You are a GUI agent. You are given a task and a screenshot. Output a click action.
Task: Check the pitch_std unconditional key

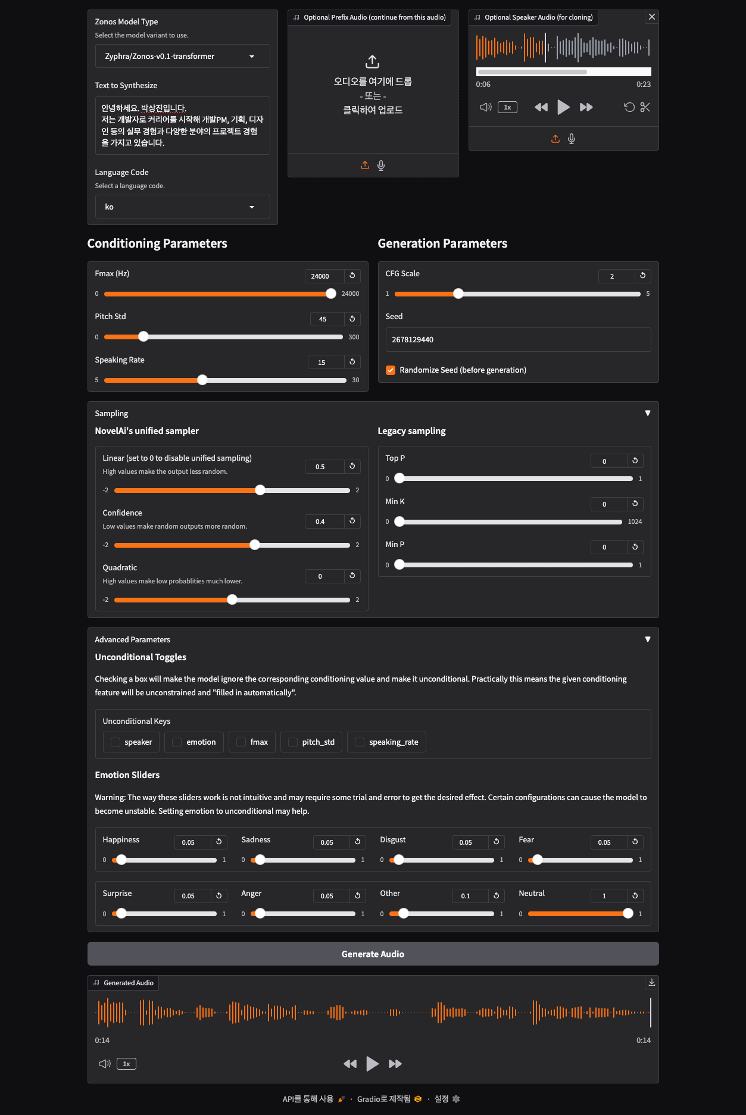(x=293, y=742)
